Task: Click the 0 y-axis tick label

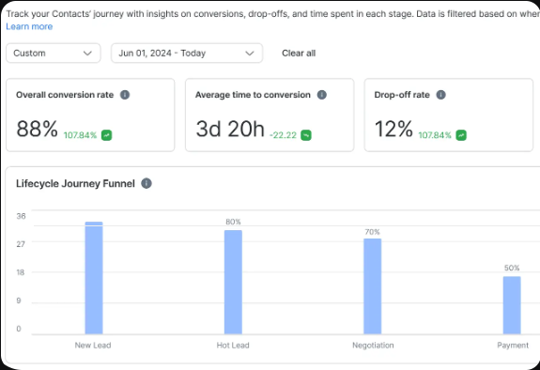Action: 19,329
